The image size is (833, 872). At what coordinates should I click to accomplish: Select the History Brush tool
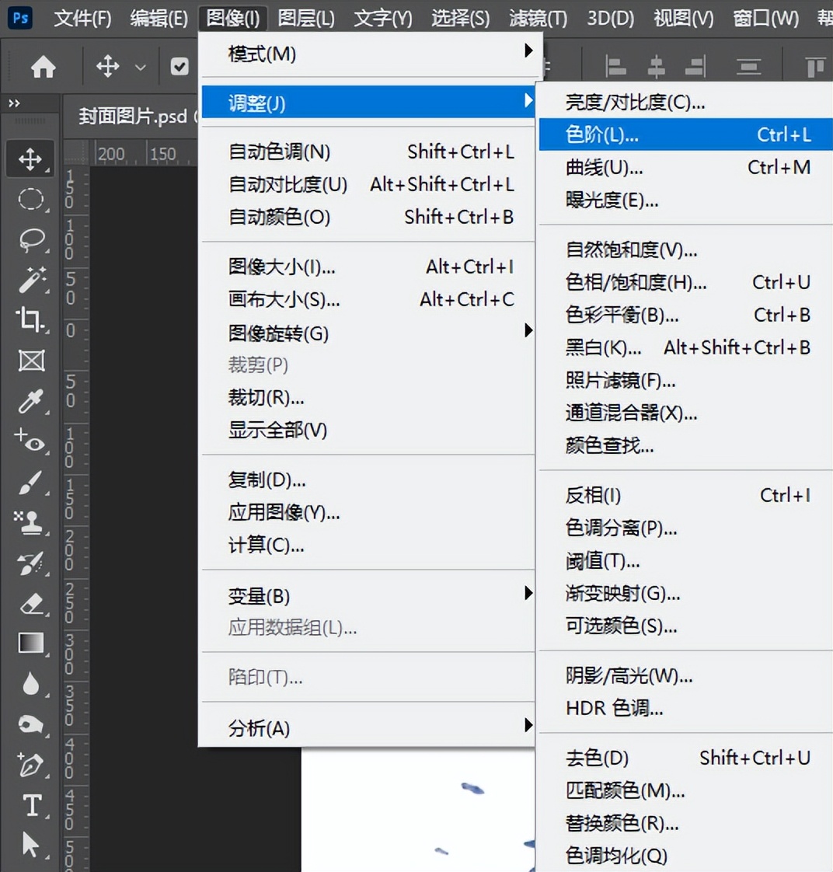[30, 563]
